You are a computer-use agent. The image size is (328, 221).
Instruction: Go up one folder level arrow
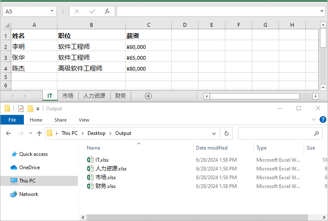[x=39, y=133]
